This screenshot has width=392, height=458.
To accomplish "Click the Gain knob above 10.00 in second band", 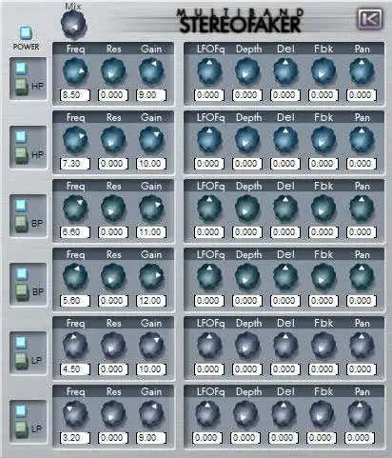I will [151, 140].
